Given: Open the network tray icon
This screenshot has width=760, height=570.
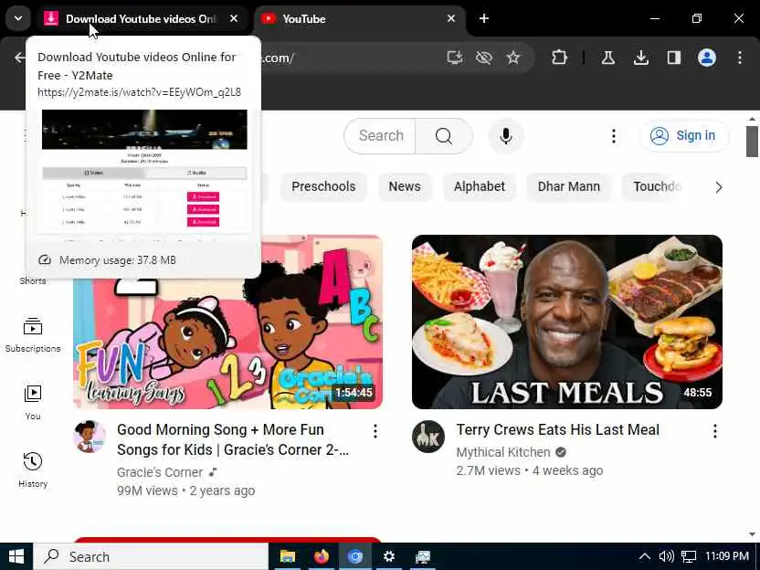Looking at the screenshot, I should [x=688, y=556].
